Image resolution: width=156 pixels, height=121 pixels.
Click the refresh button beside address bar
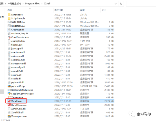(x=121, y=4)
